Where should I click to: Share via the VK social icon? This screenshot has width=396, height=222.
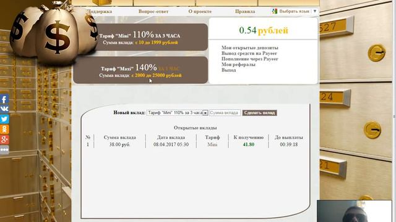(4, 109)
